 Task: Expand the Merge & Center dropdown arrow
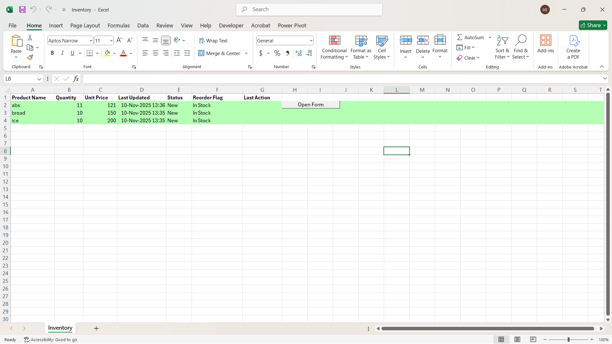(246, 54)
